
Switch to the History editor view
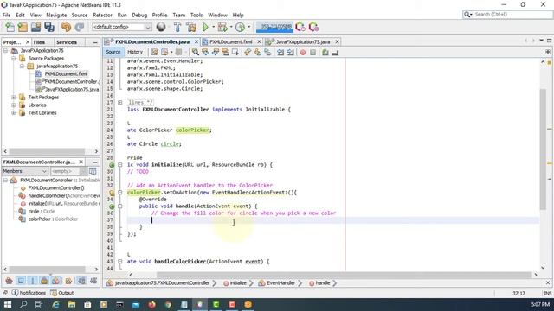click(x=135, y=52)
